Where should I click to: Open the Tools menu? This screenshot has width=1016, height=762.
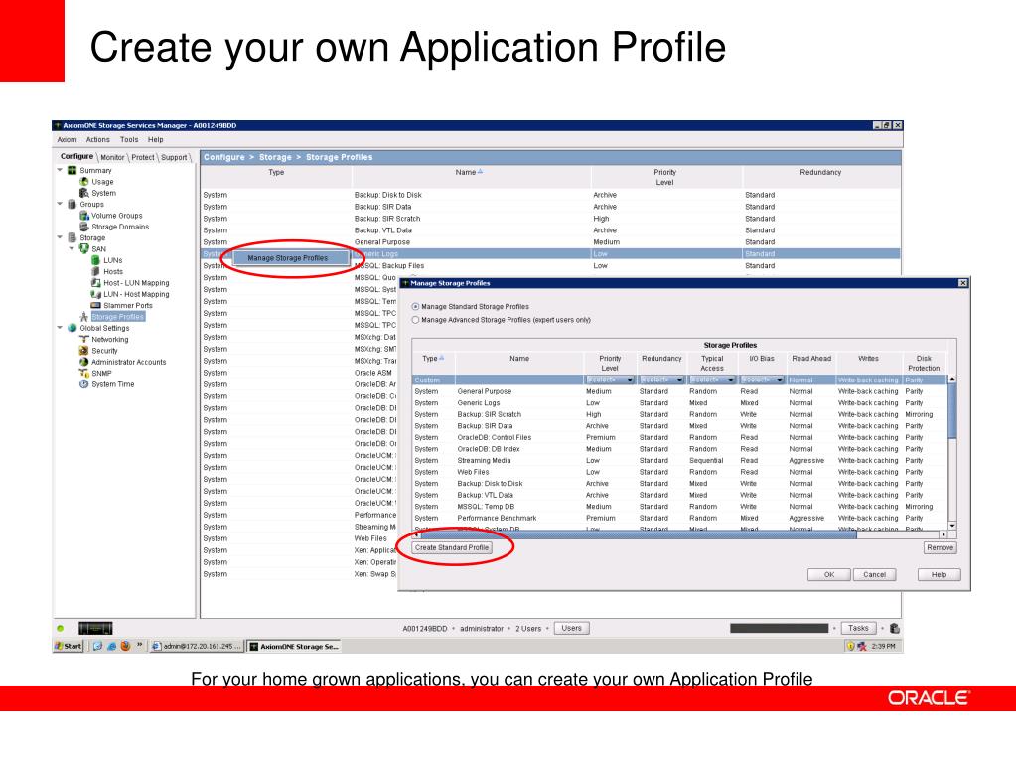129,139
